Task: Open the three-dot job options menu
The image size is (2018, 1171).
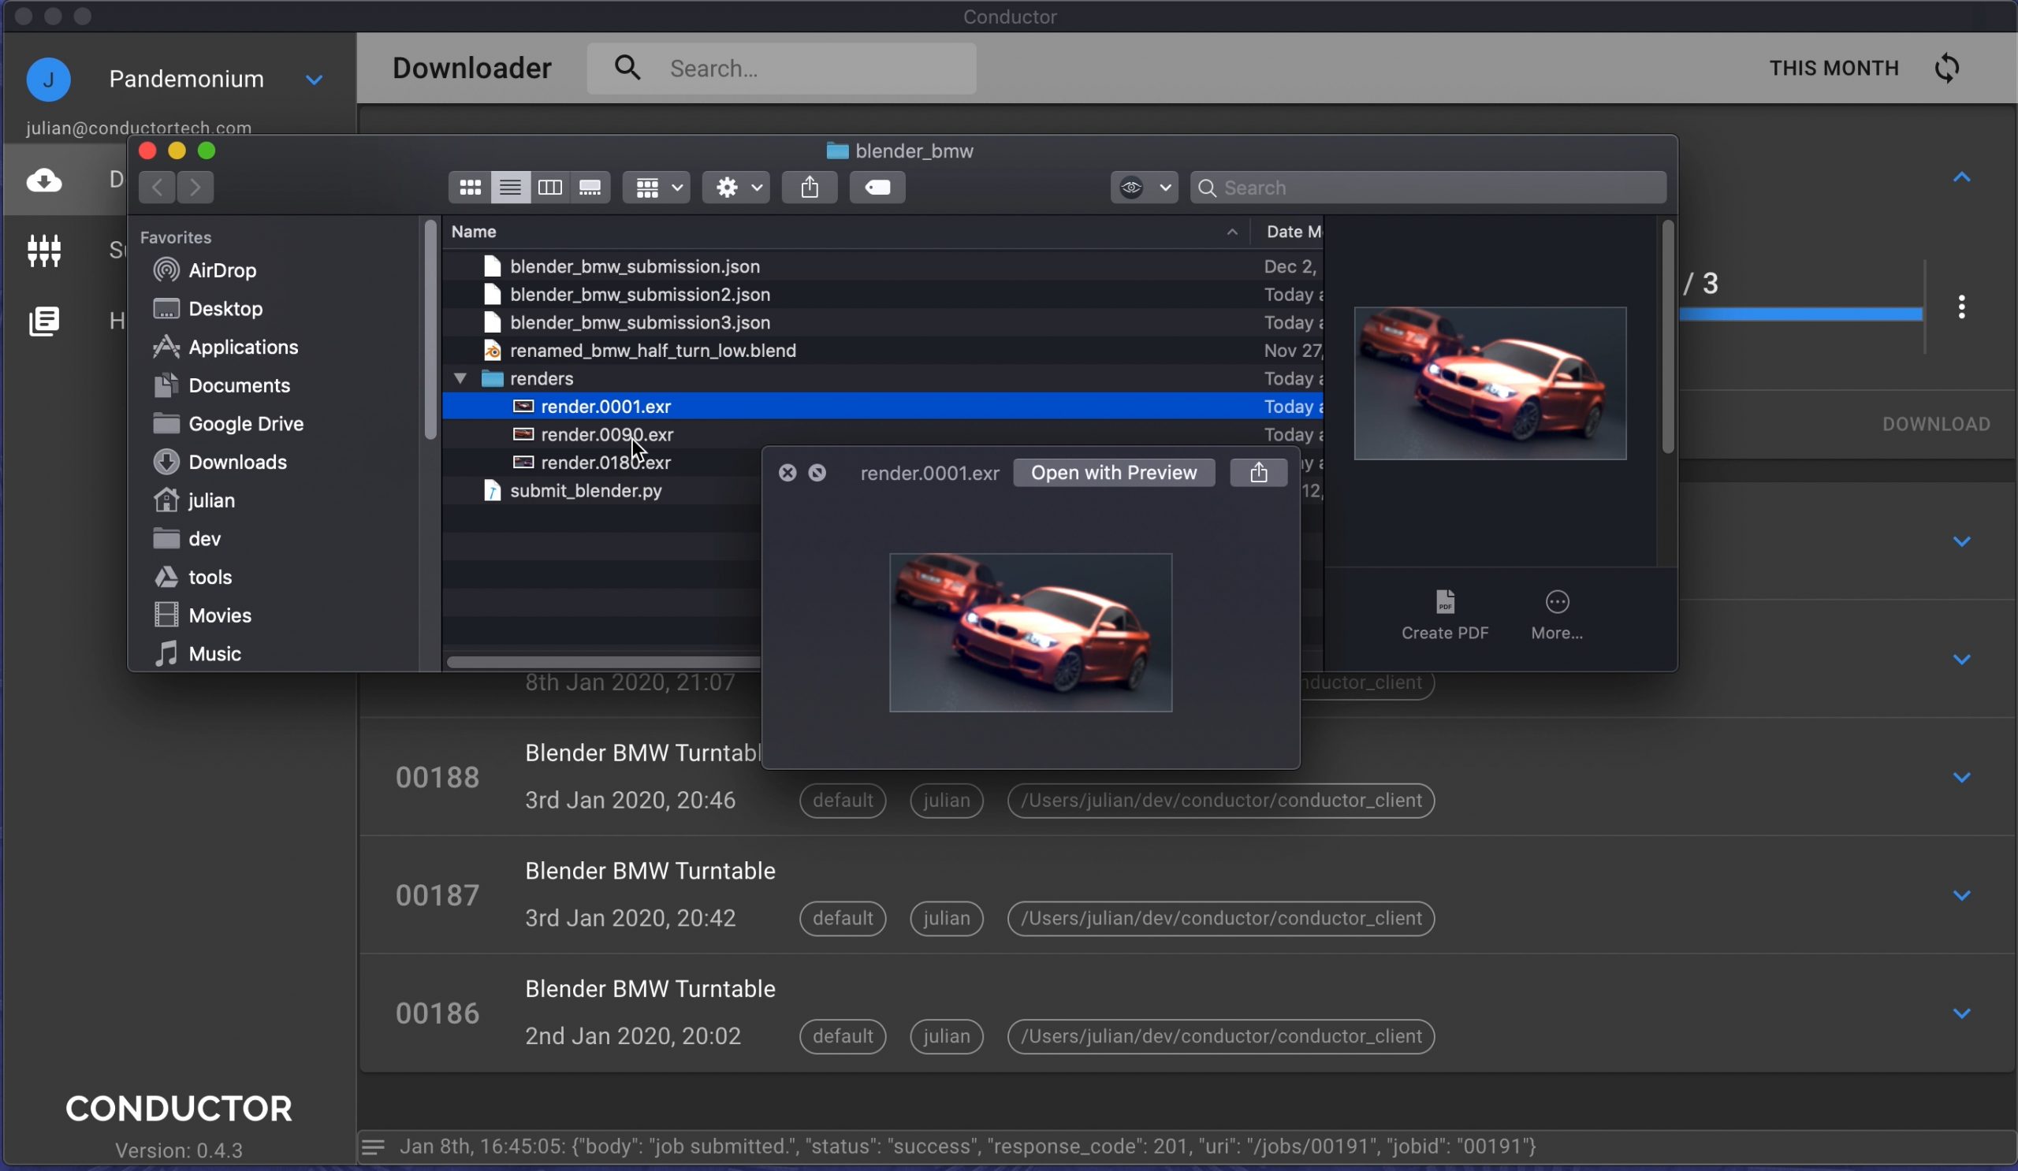Action: pos(1961,307)
